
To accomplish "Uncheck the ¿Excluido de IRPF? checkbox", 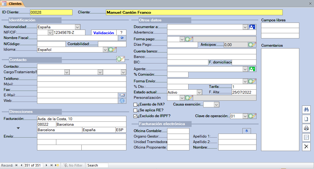I will (135, 116).
